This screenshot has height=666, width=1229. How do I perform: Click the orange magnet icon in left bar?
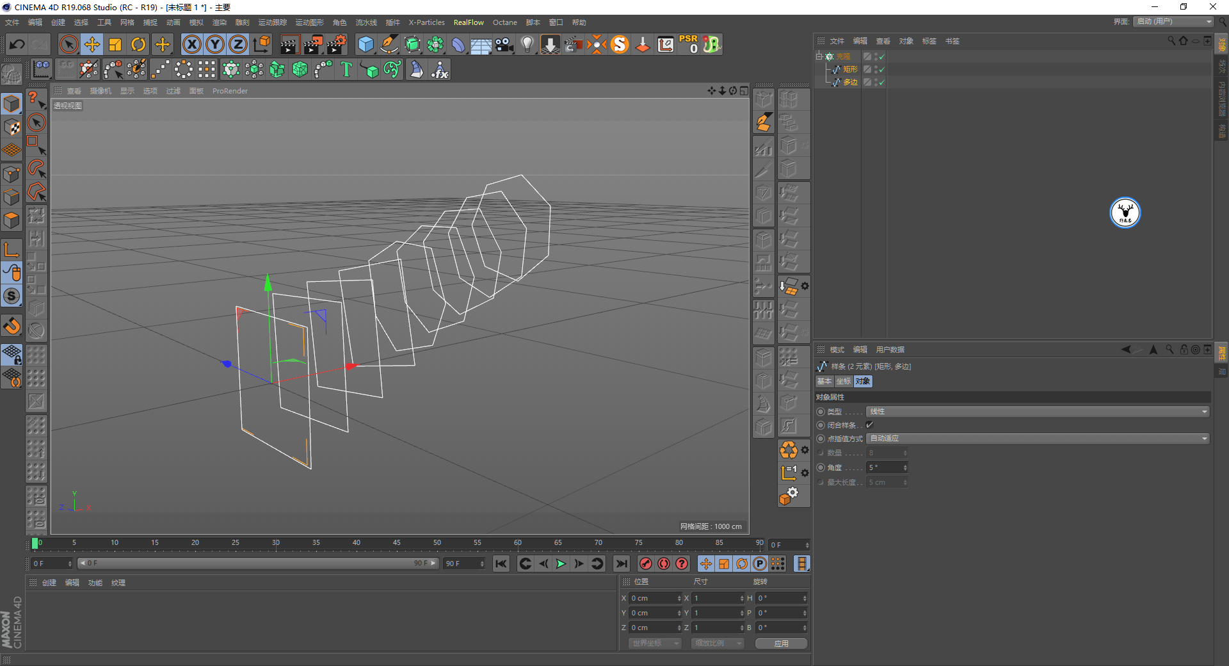tap(12, 325)
